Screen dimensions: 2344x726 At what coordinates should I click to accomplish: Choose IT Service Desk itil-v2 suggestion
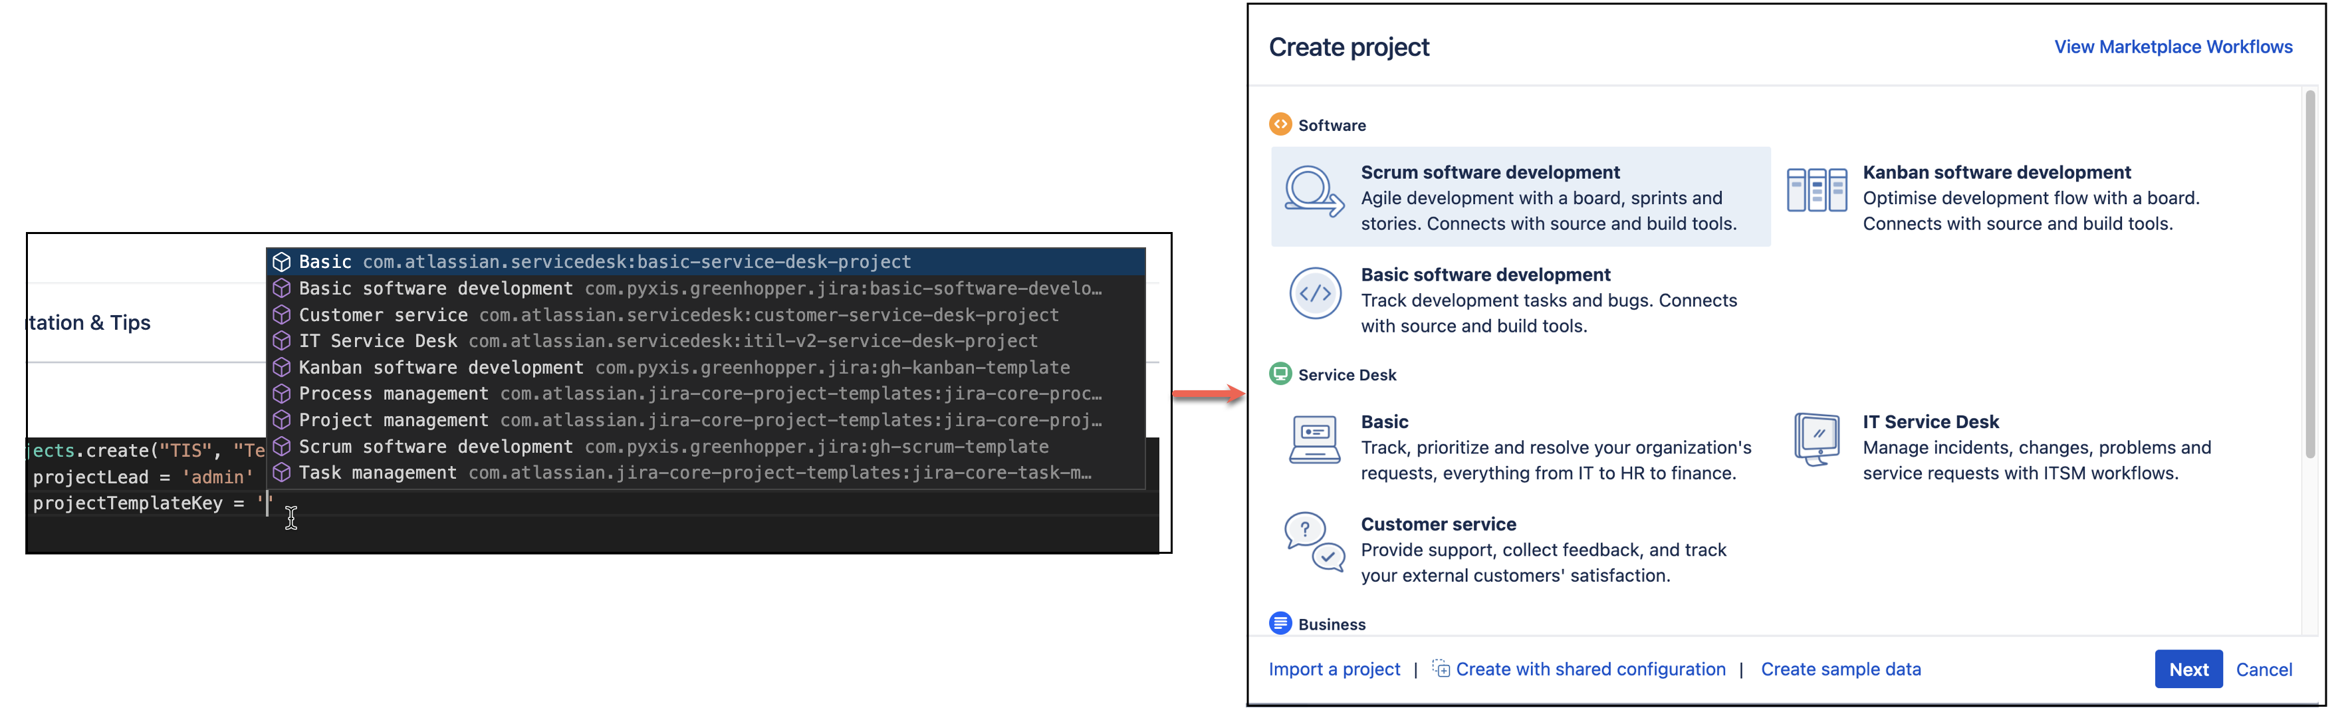[x=705, y=341]
